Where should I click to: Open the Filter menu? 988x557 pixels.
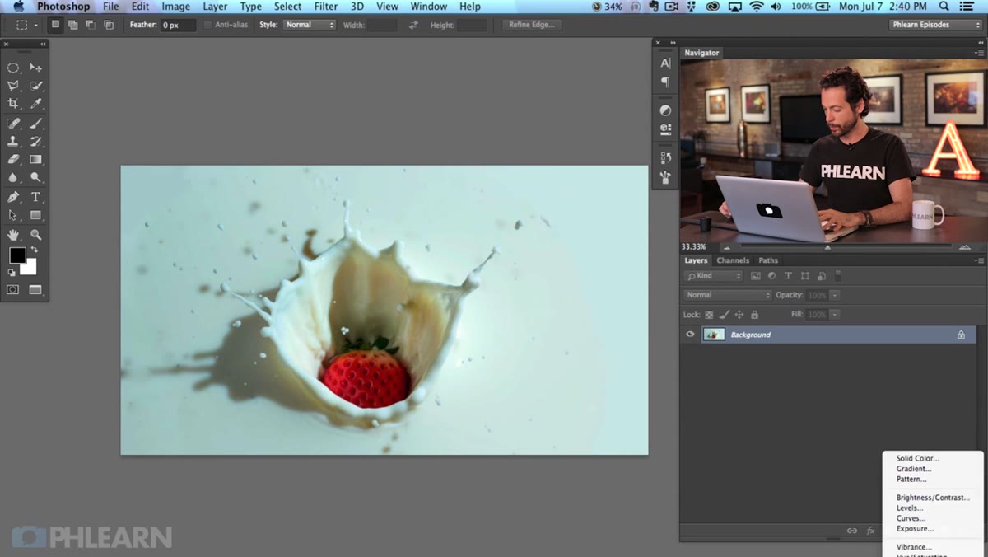(326, 7)
